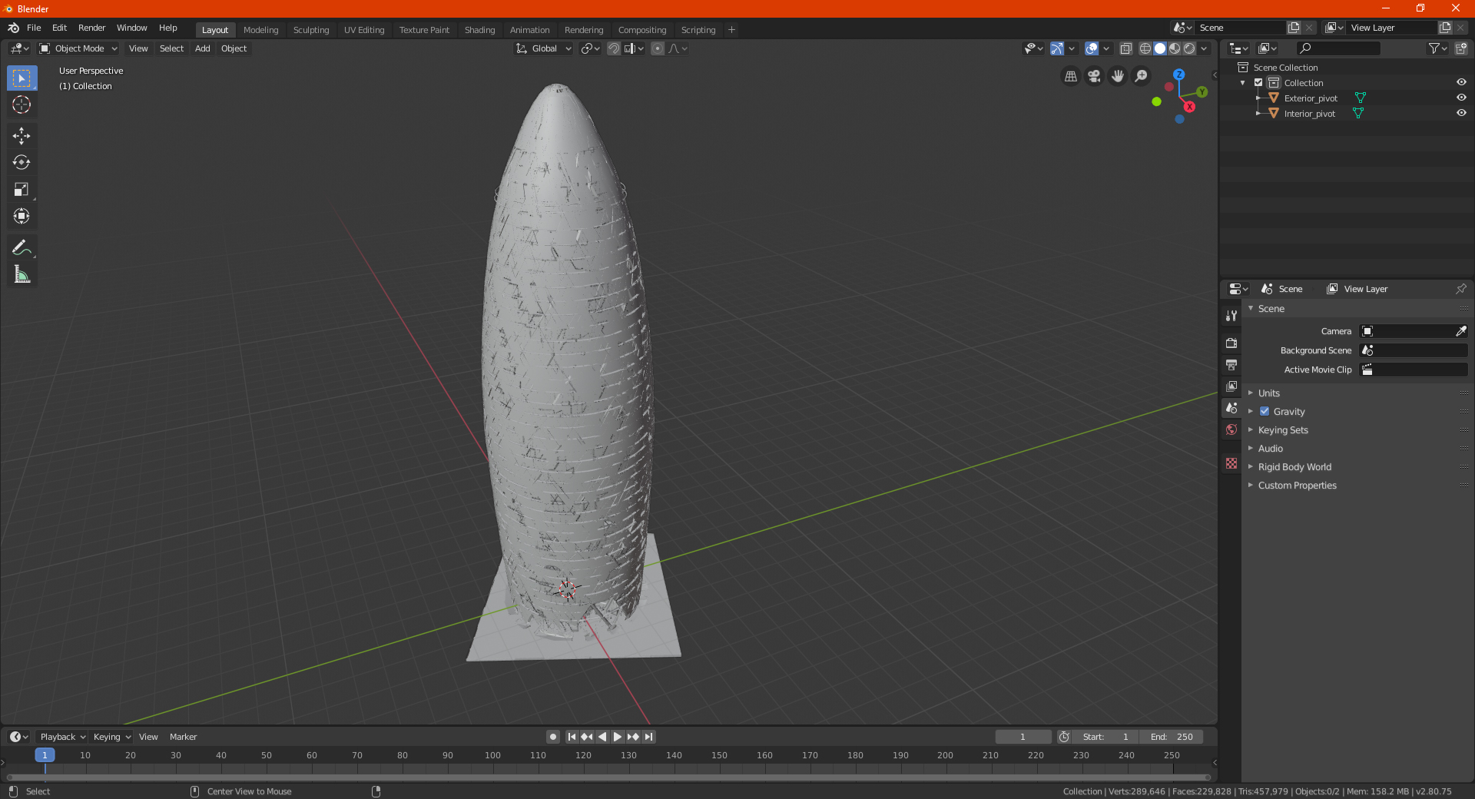Image resolution: width=1475 pixels, height=799 pixels.
Task: Hide Exterior_pivot object in viewport
Action: (x=1461, y=98)
